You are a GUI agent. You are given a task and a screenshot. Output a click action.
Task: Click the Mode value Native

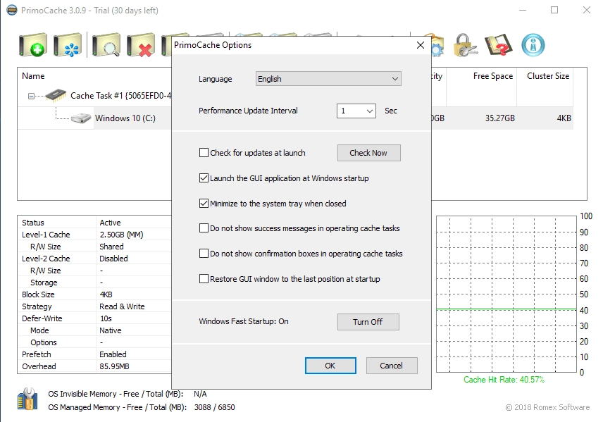(x=111, y=330)
